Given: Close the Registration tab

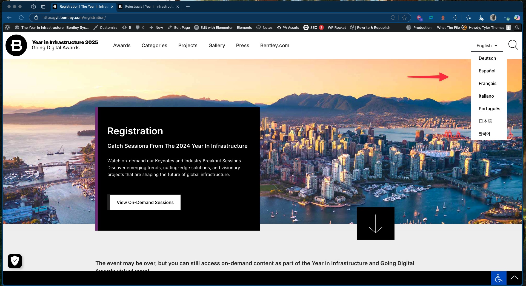Looking at the screenshot, I should click(112, 7).
